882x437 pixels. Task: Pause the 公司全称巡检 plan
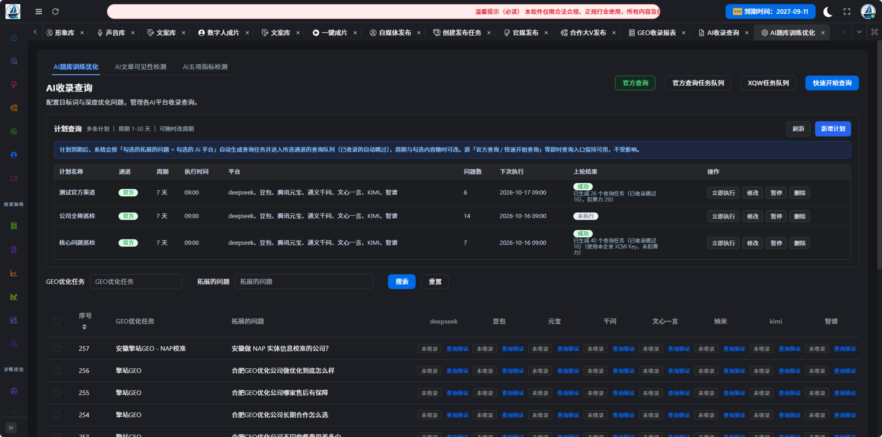(x=776, y=216)
